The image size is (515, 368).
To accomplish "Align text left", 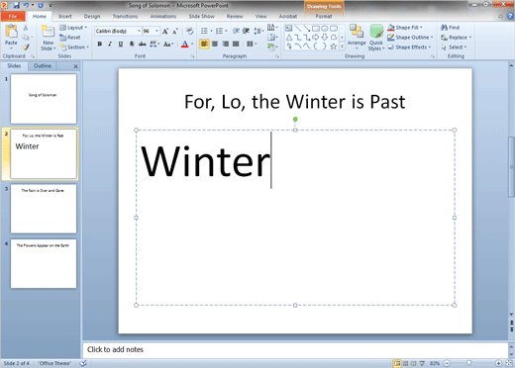I will tap(204, 44).
